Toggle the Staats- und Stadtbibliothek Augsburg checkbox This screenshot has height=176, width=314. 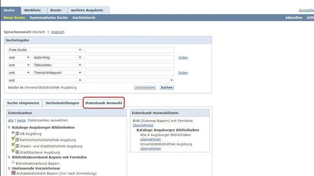coord(13,144)
